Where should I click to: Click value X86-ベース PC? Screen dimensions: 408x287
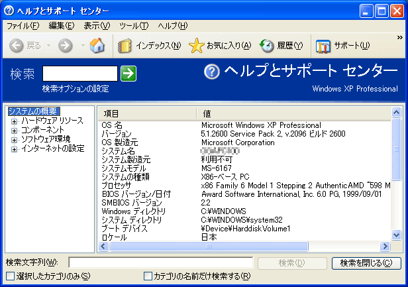coord(225,177)
